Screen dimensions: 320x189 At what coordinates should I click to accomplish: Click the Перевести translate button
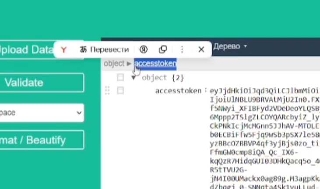(109, 50)
